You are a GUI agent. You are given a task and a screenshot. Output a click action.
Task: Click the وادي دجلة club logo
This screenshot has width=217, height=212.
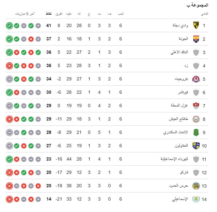pos(196,25)
